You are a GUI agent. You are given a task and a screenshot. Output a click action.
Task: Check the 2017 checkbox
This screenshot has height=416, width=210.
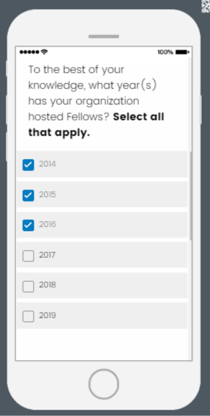28,256
